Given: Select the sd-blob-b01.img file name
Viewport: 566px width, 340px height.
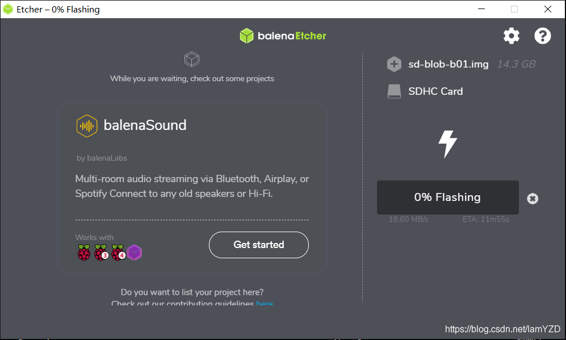Looking at the screenshot, I should point(448,64).
